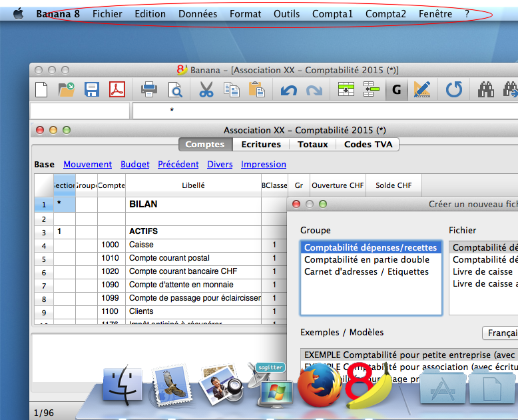Switch to the Comptes tab
The width and height of the screenshot is (518, 420).
click(x=205, y=145)
